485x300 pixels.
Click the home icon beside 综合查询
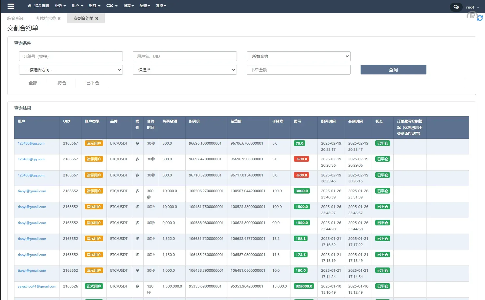click(x=29, y=6)
